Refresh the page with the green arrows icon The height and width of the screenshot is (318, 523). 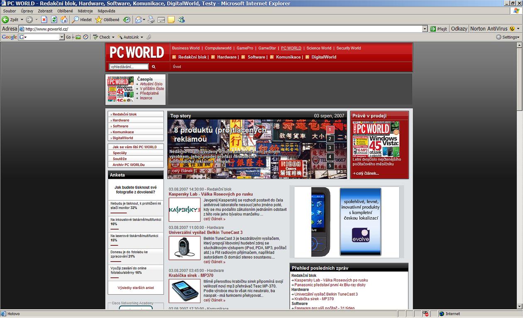click(x=54, y=20)
